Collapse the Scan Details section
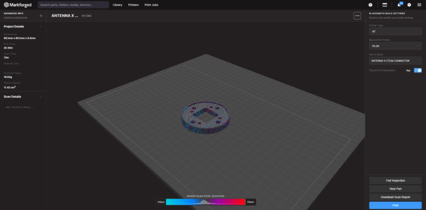 (x=41, y=96)
